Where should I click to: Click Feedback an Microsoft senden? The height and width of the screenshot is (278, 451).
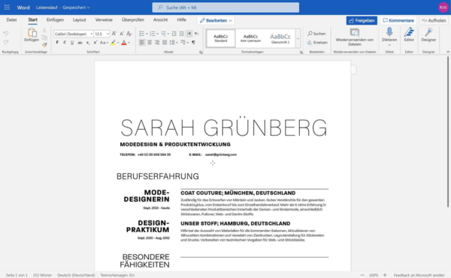pos(419,275)
